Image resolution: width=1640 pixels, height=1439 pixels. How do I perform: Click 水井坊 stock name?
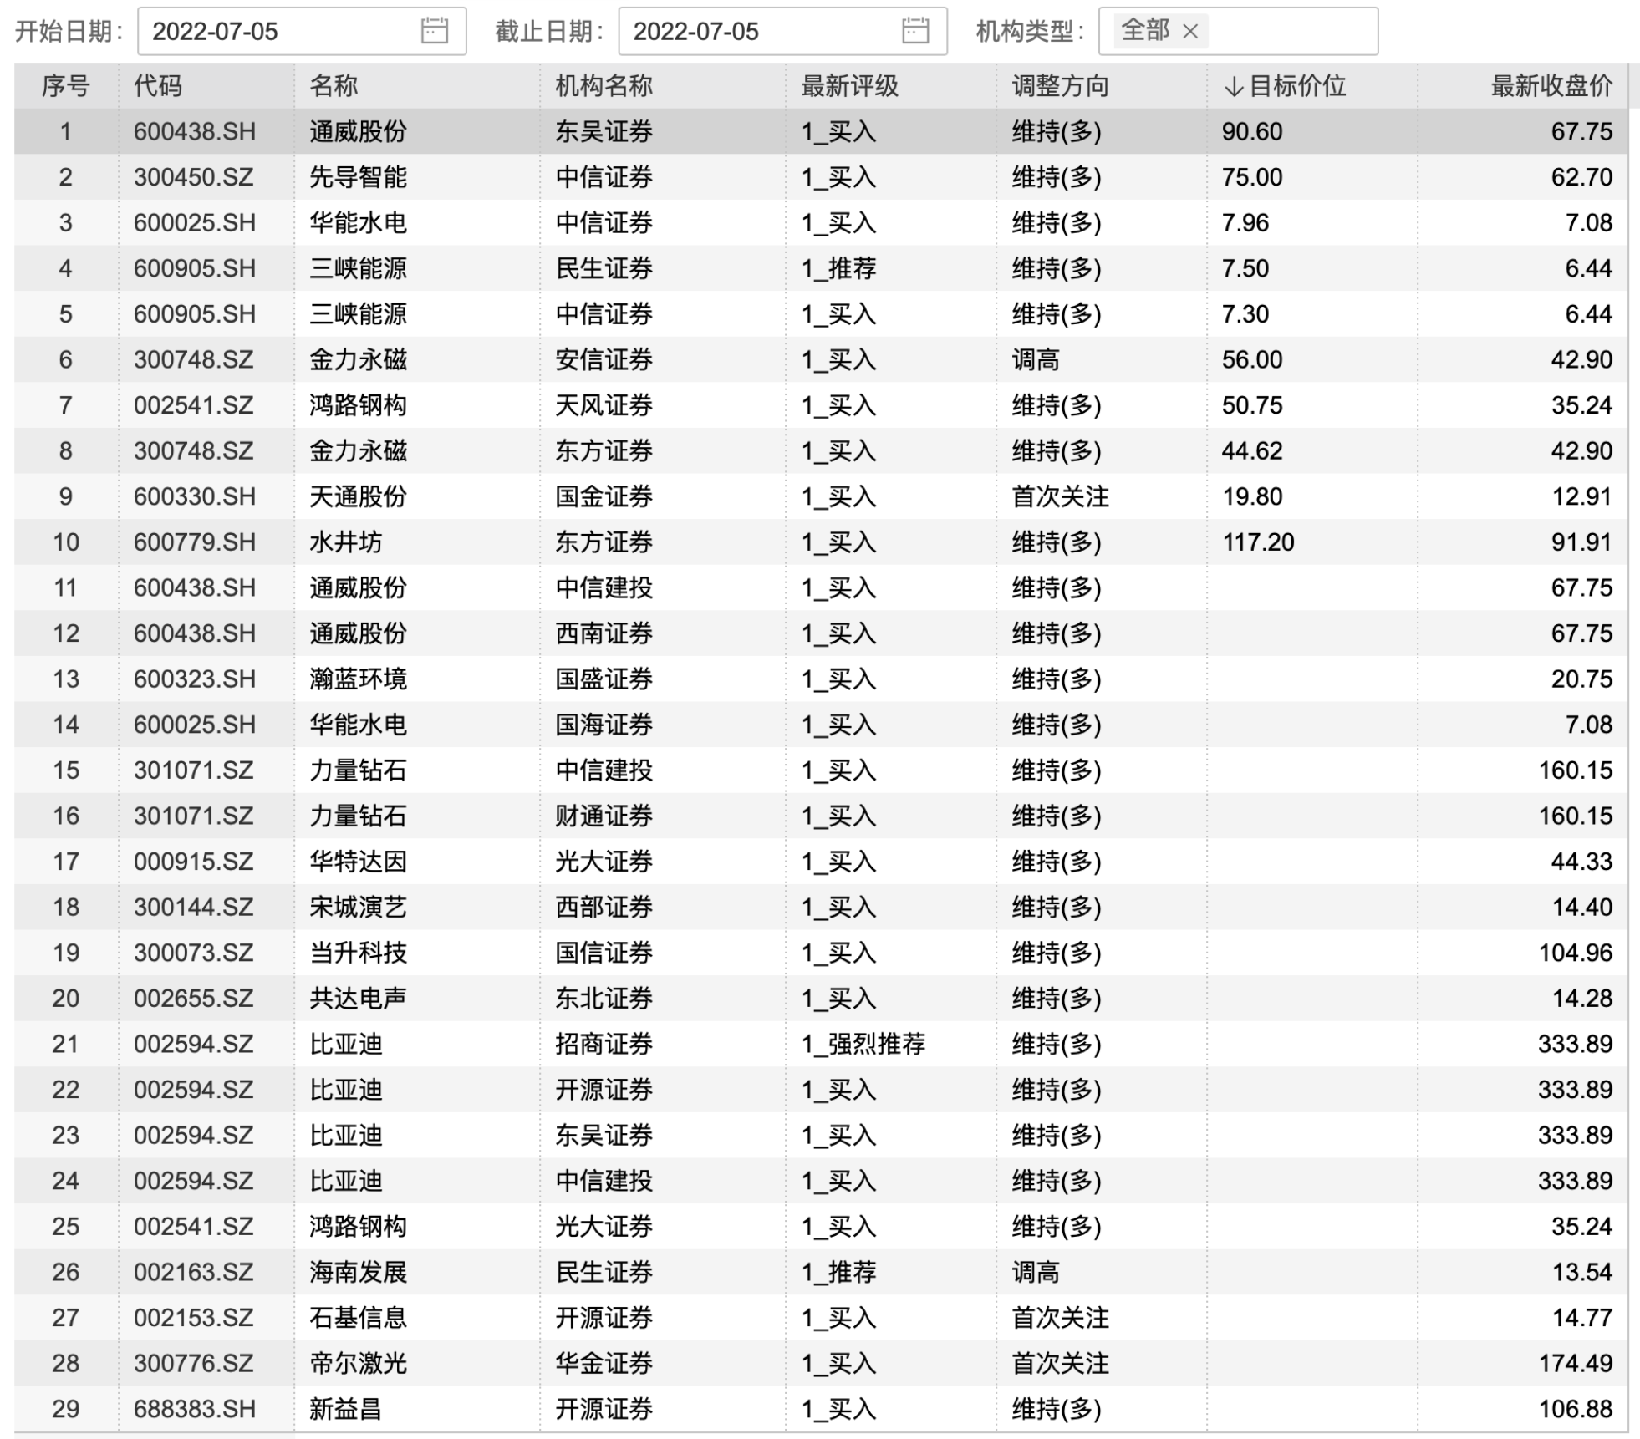346,542
